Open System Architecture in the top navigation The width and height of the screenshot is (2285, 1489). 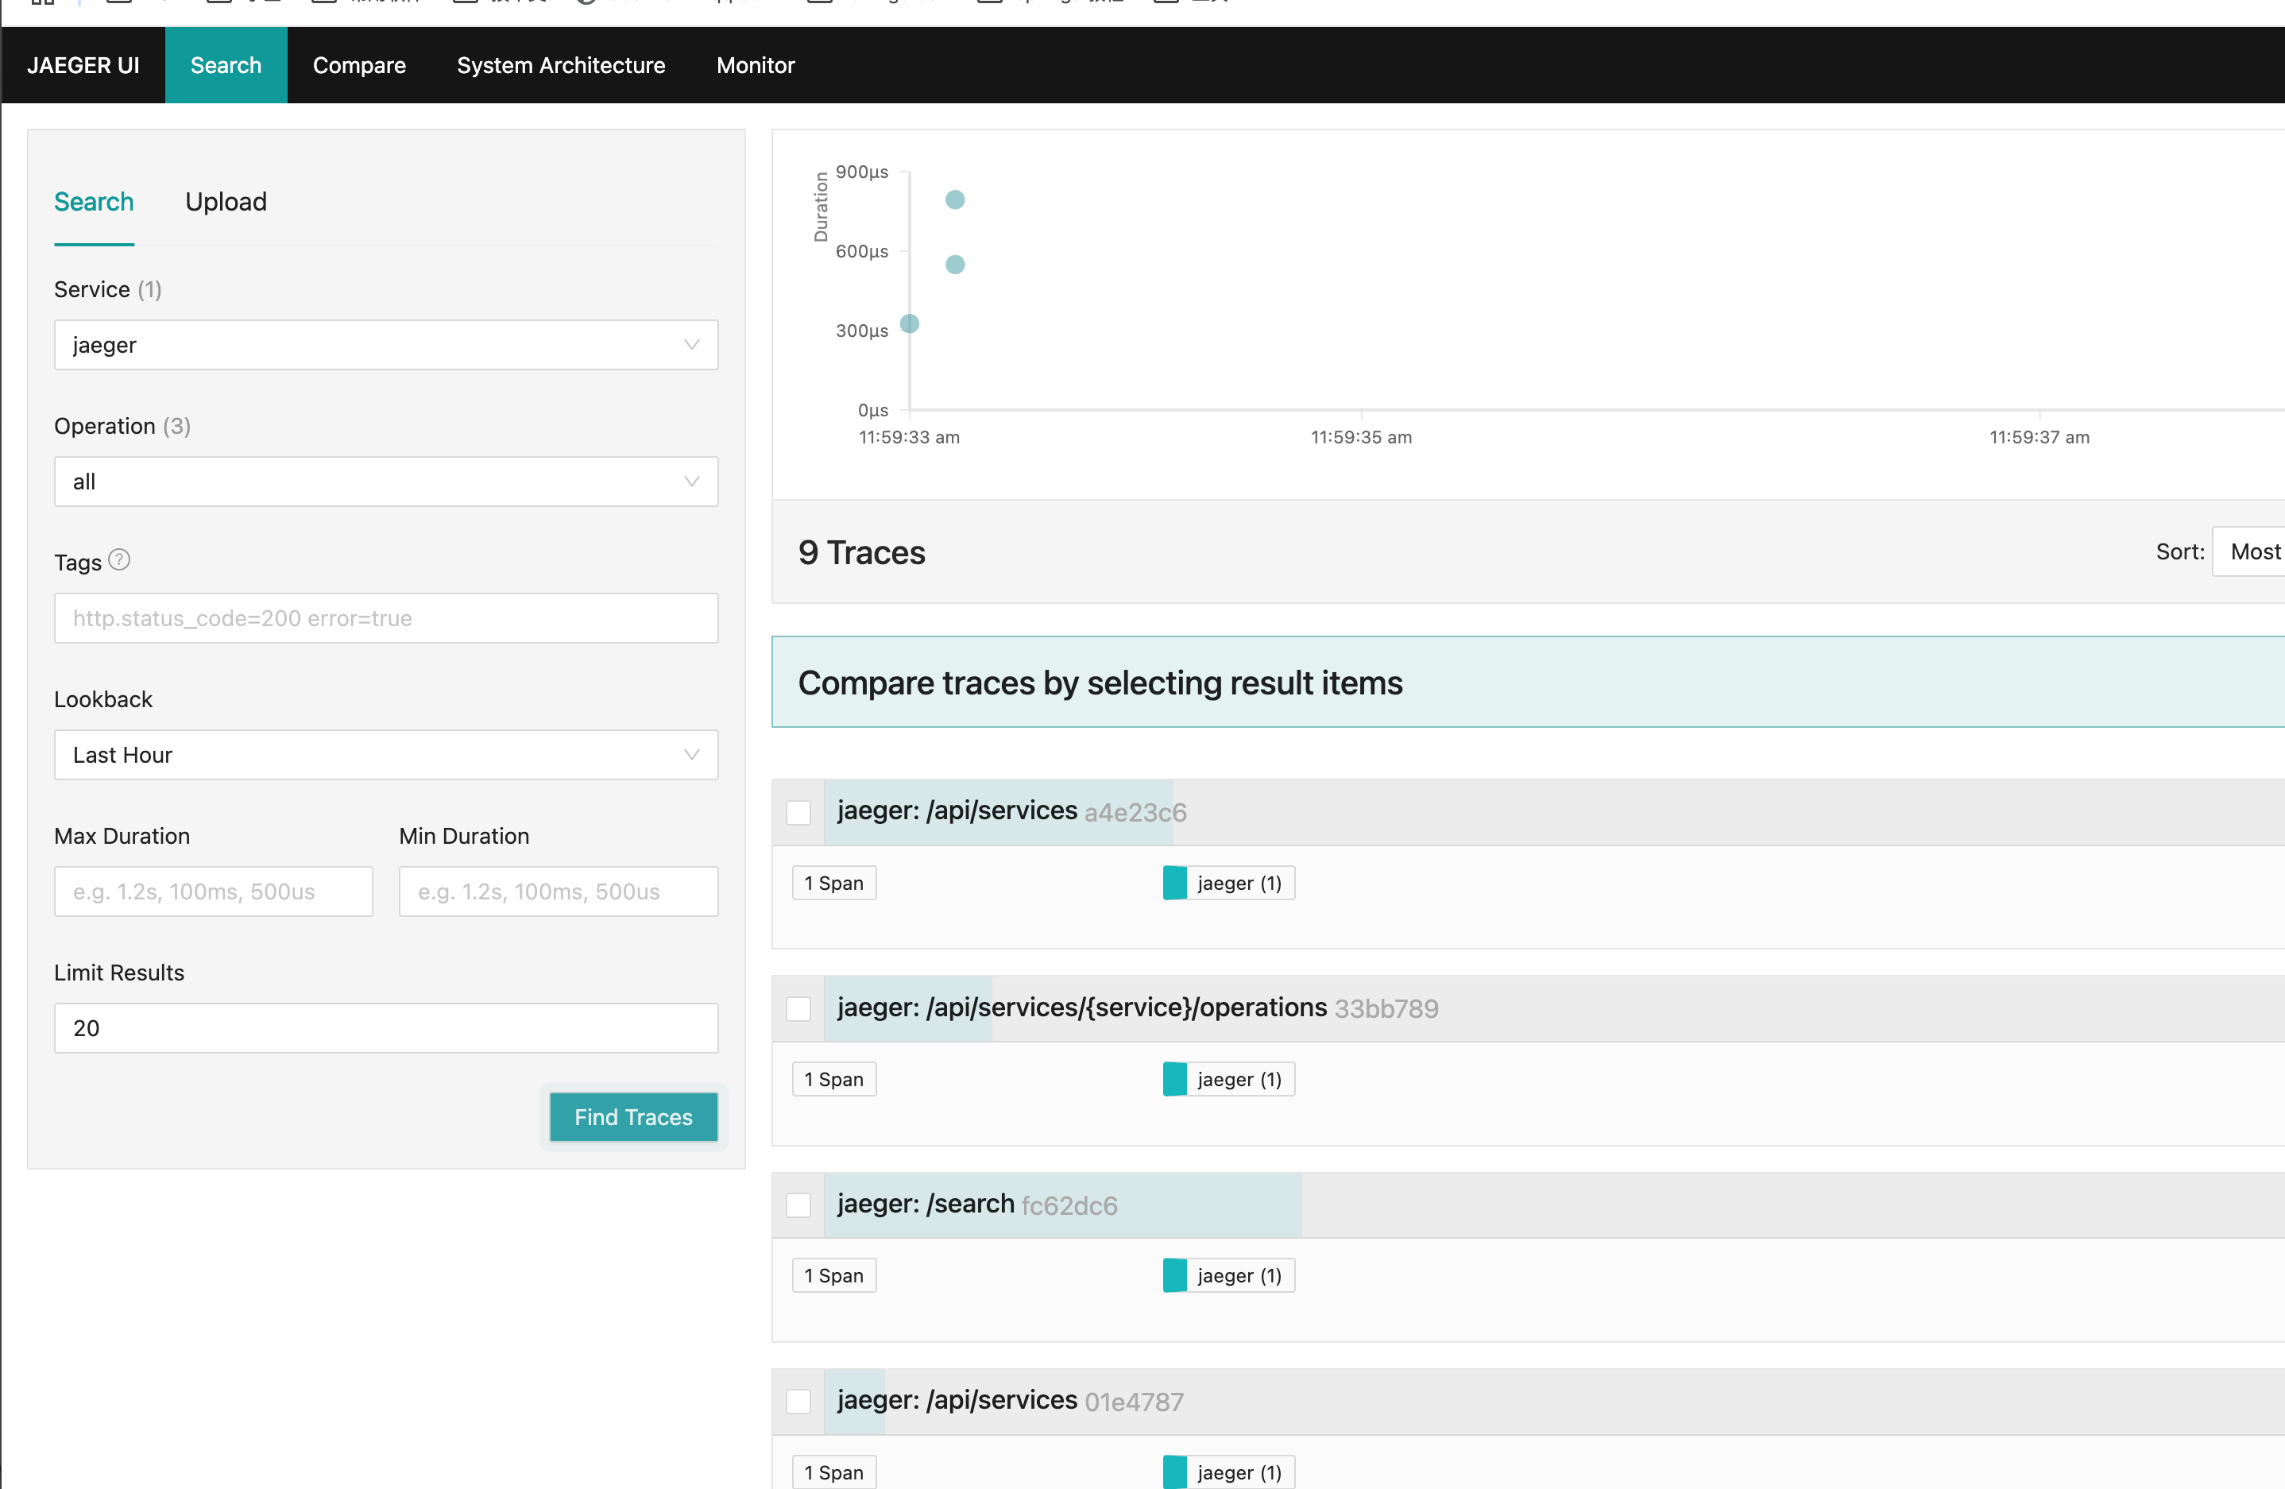(x=561, y=65)
